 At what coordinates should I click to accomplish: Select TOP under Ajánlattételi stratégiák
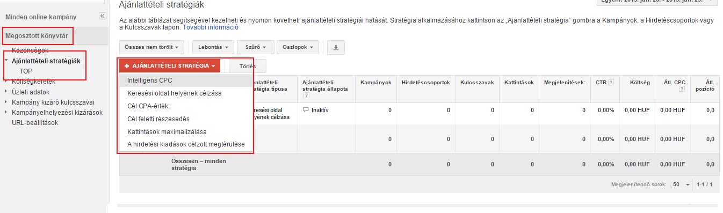26,71
